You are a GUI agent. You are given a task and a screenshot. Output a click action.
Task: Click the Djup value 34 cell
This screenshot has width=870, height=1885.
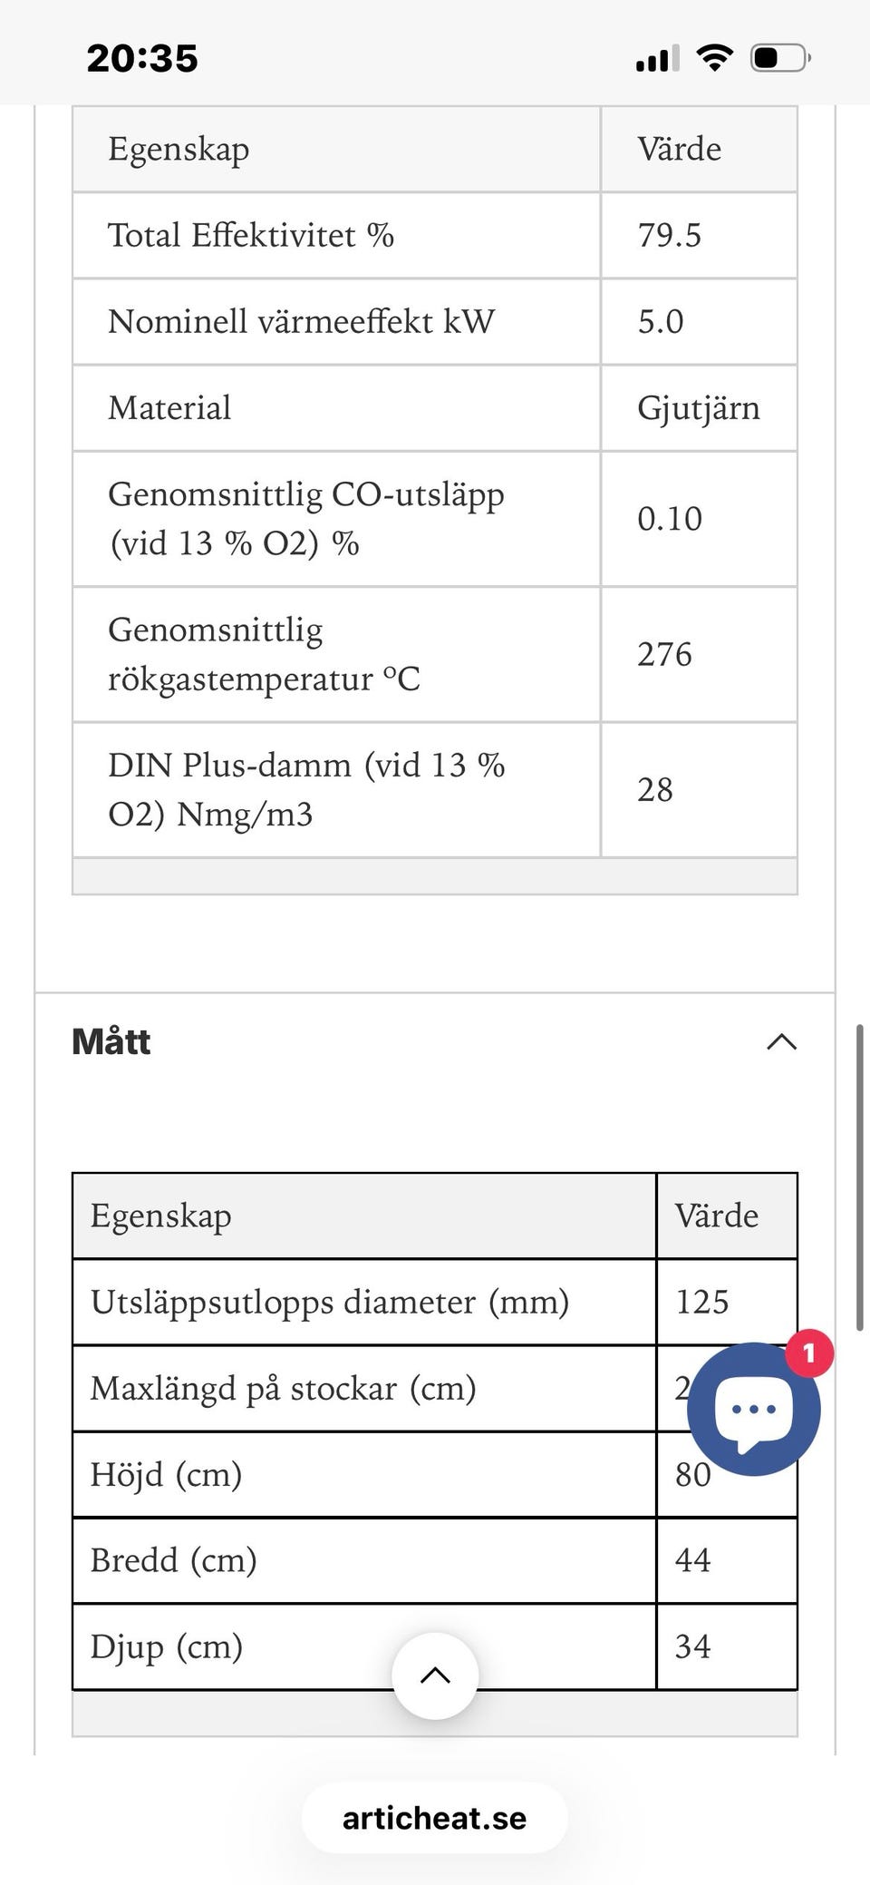(x=693, y=1646)
